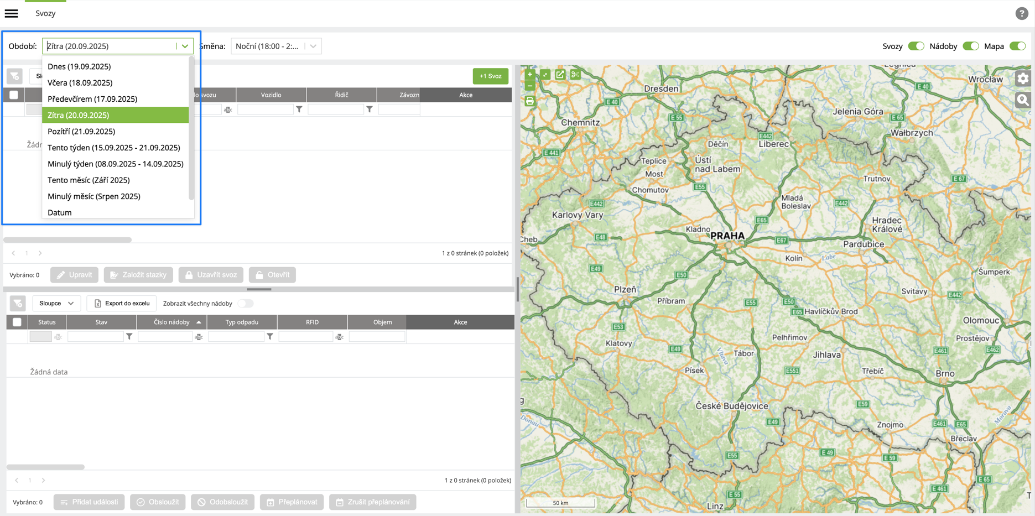Click text filter mode icon for Číslo nádoby
Viewport: 1035px width, 516px height.
tap(199, 337)
